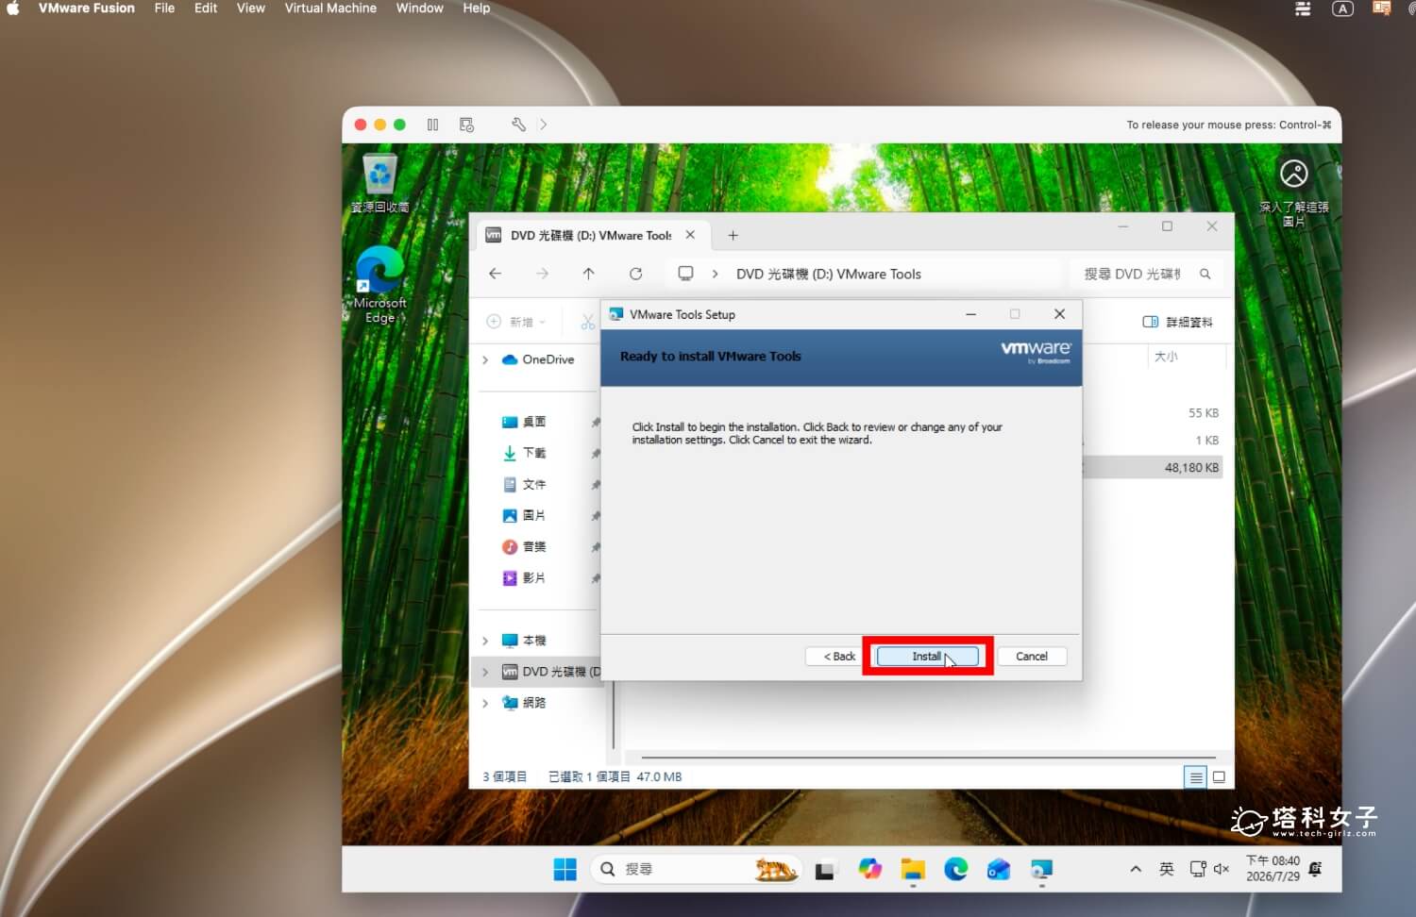Open Outlook from the taskbar

(x=999, y=869)
